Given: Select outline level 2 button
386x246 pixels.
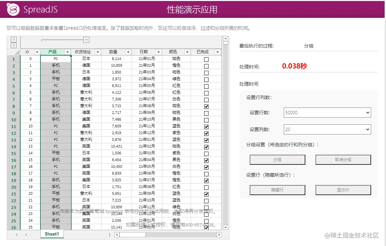Looking at the screenshot, I should (13, 45).
